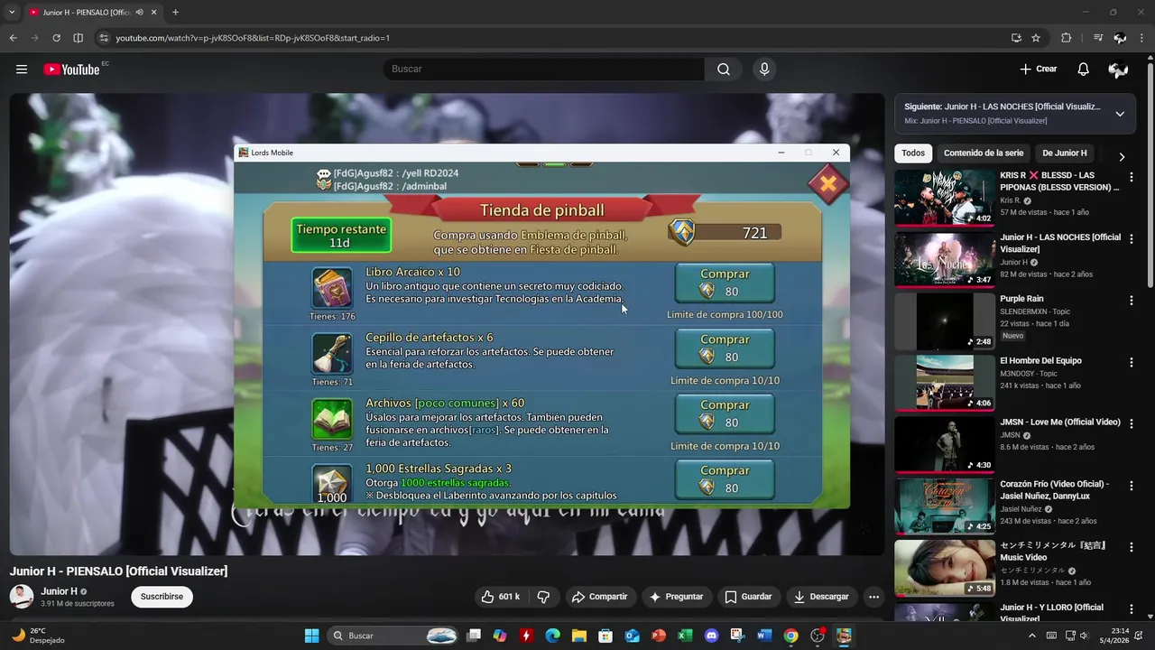The width and height of the screenshot is (1155, 650).
Task: Click the pinball emblem shield showing 721
Action: point(683,232)
